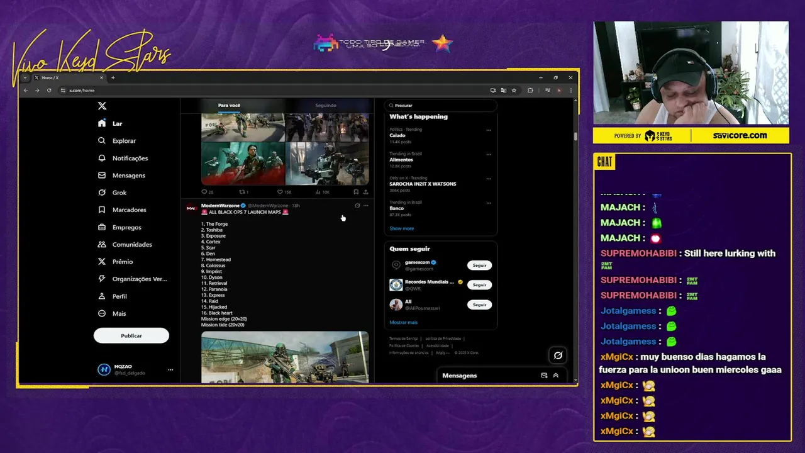Open more options for Calado trend
Viewport: 805px width, 453px height.
tap(489, 130)
